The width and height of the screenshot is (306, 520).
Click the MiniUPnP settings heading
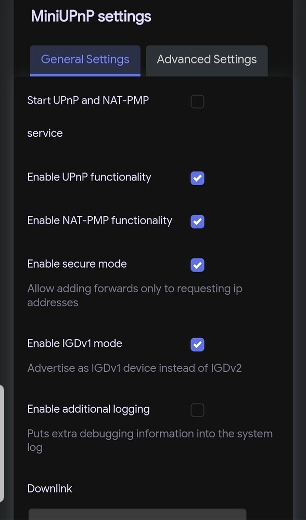pos(91,16)
